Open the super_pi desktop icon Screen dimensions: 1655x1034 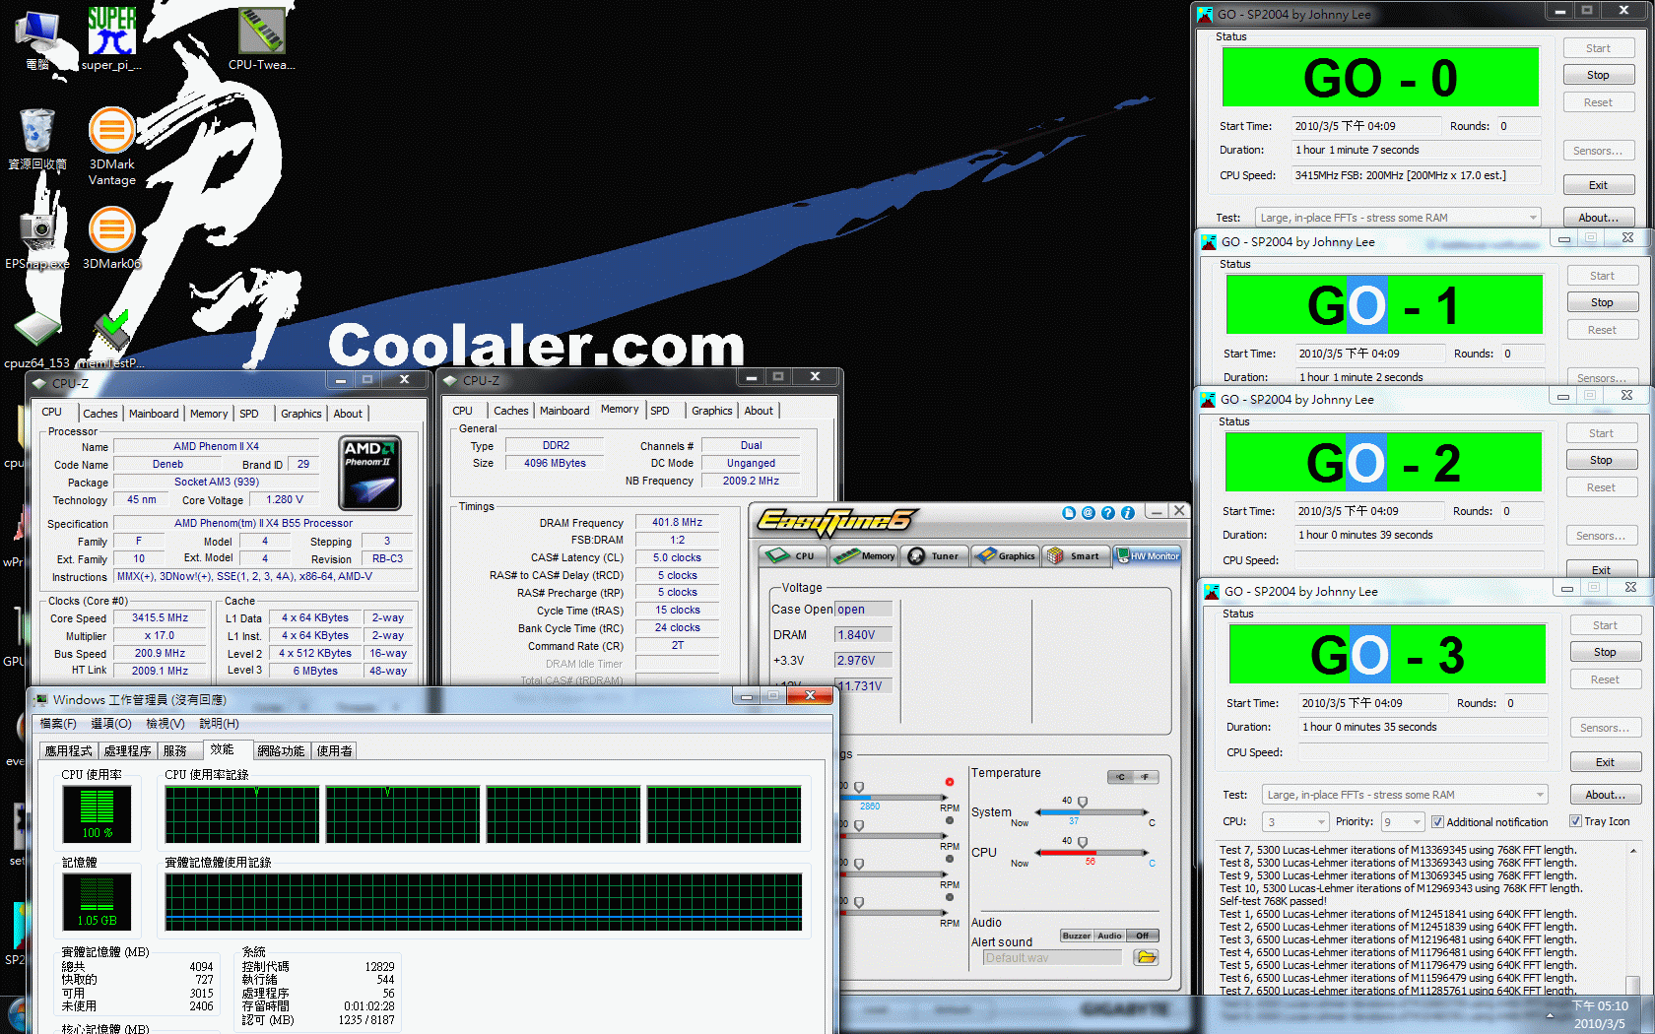[111, 37]
